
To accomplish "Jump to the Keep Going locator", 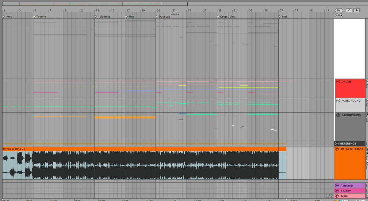I will coord(226,16).
